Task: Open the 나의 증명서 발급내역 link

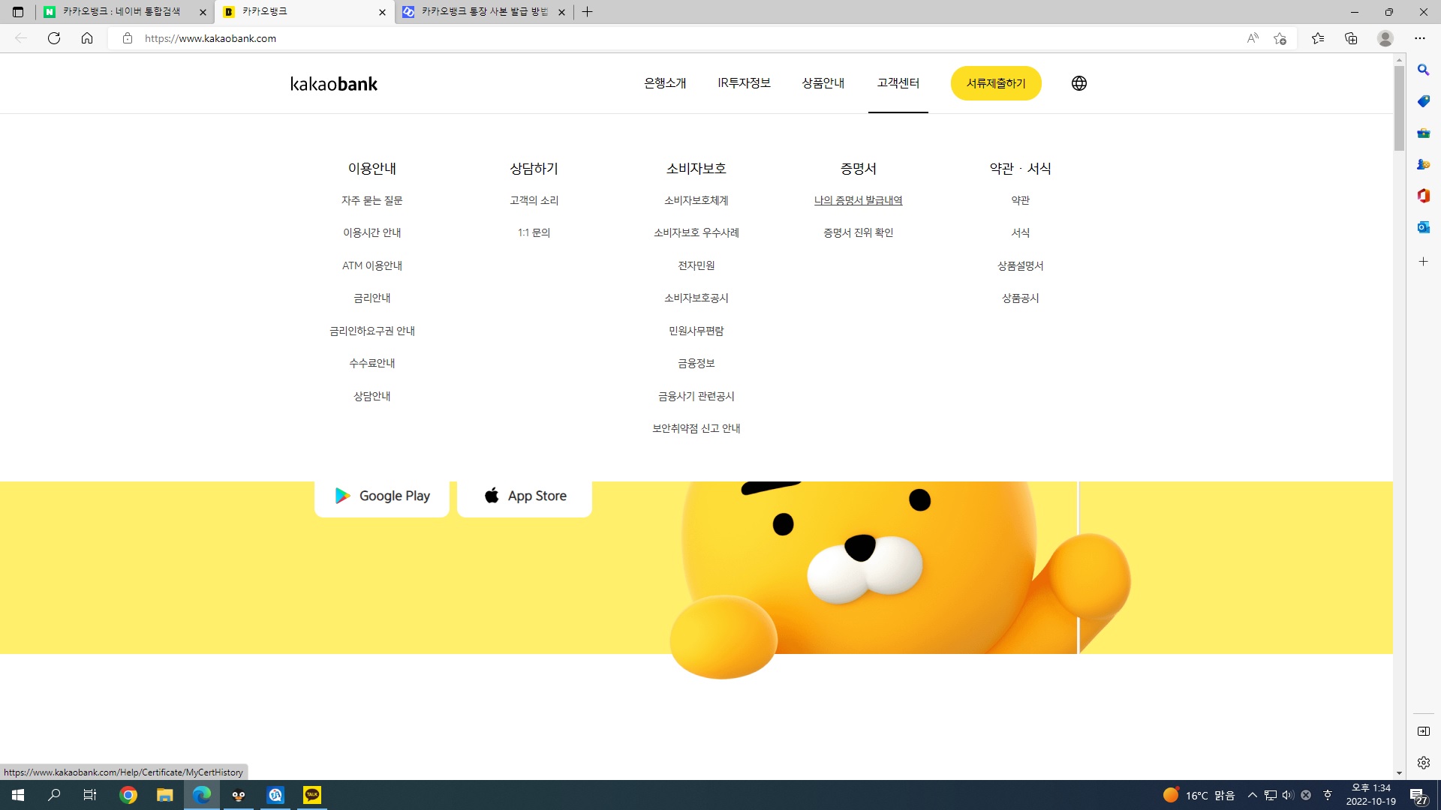Action: [858, 200]
